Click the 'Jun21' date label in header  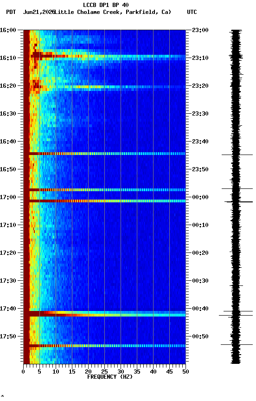[x=31, y=12]
